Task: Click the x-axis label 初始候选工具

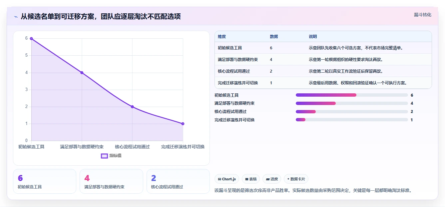Action: point(31,147)
